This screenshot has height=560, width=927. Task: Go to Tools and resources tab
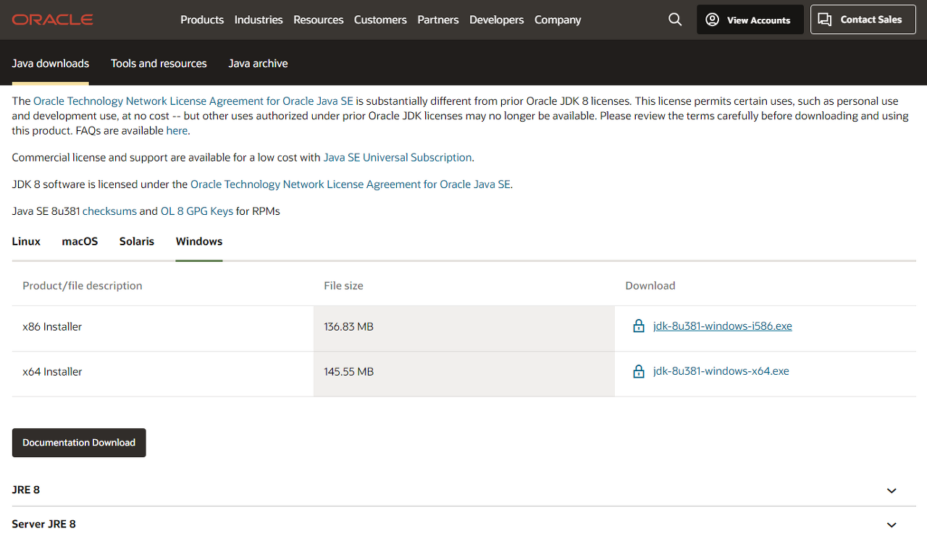point(159,64)
